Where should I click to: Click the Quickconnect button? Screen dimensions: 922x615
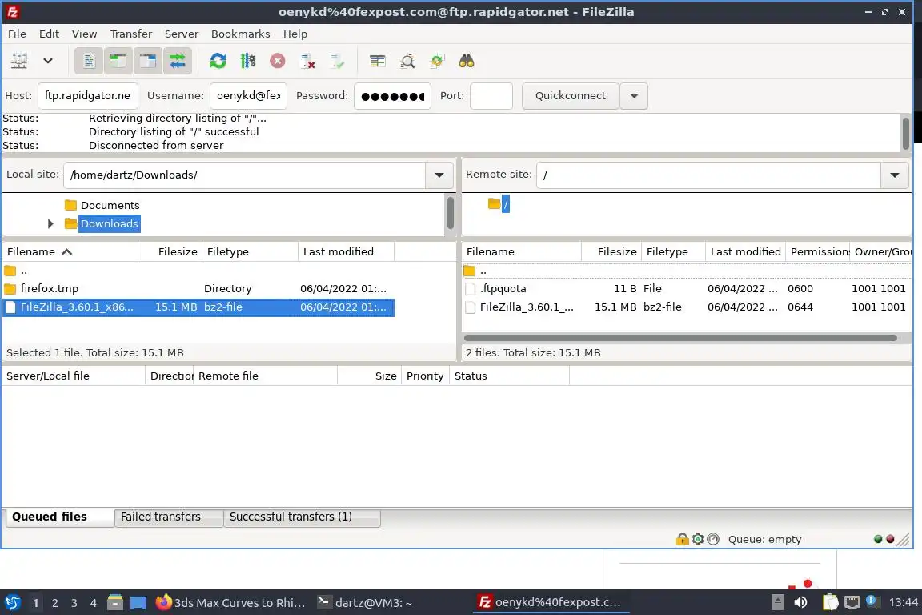(571, 96)
